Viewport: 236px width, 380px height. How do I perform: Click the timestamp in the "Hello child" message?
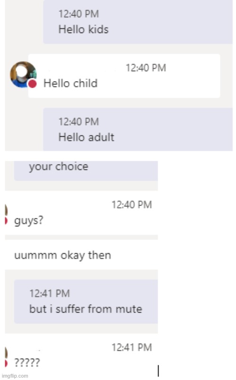(146, 68)
